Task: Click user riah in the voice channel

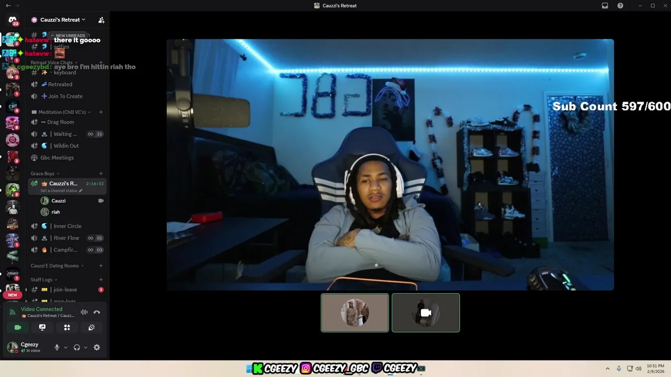Action: 72,212
